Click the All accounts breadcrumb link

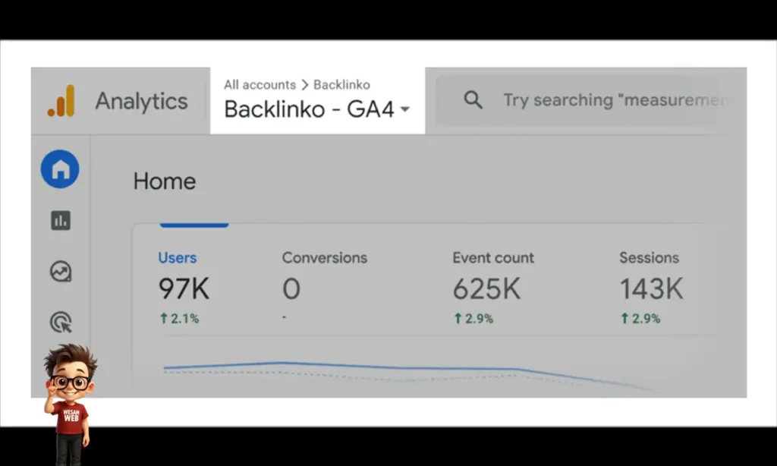pos(260,84)
